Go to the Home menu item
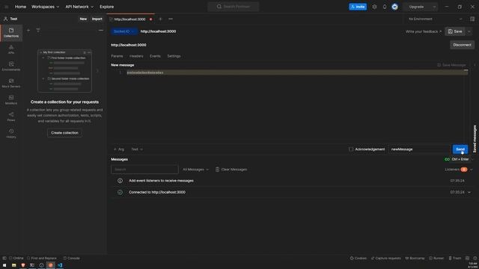479x269 pixels. click(20, 7)
